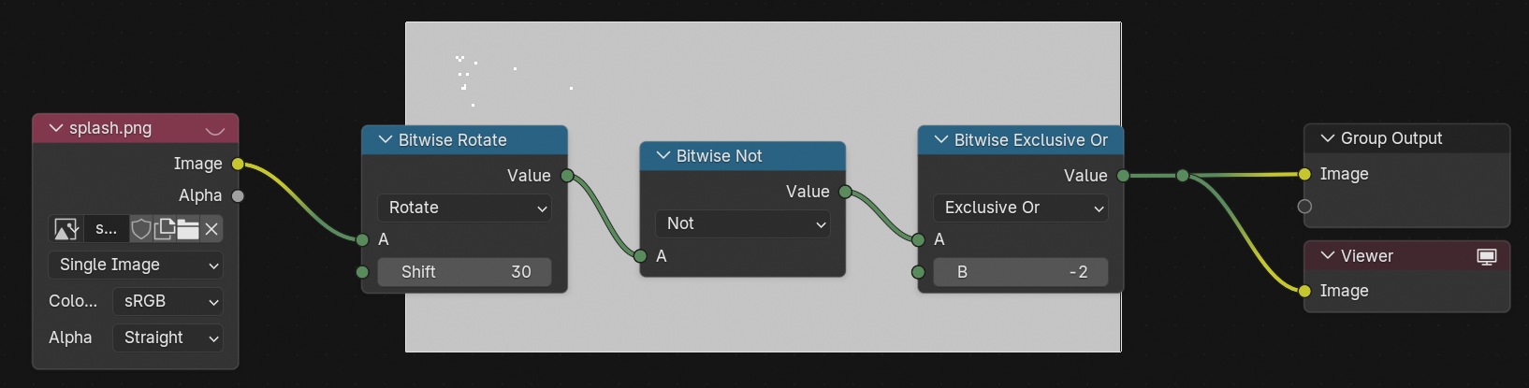Click the monitor icon on the Viewer node

tap(1487, 256)
